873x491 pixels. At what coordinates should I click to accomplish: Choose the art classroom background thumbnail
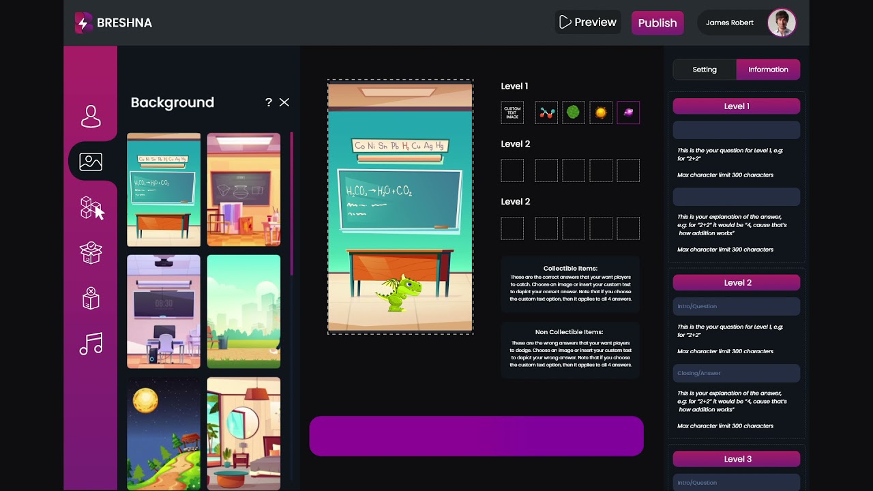243,190
